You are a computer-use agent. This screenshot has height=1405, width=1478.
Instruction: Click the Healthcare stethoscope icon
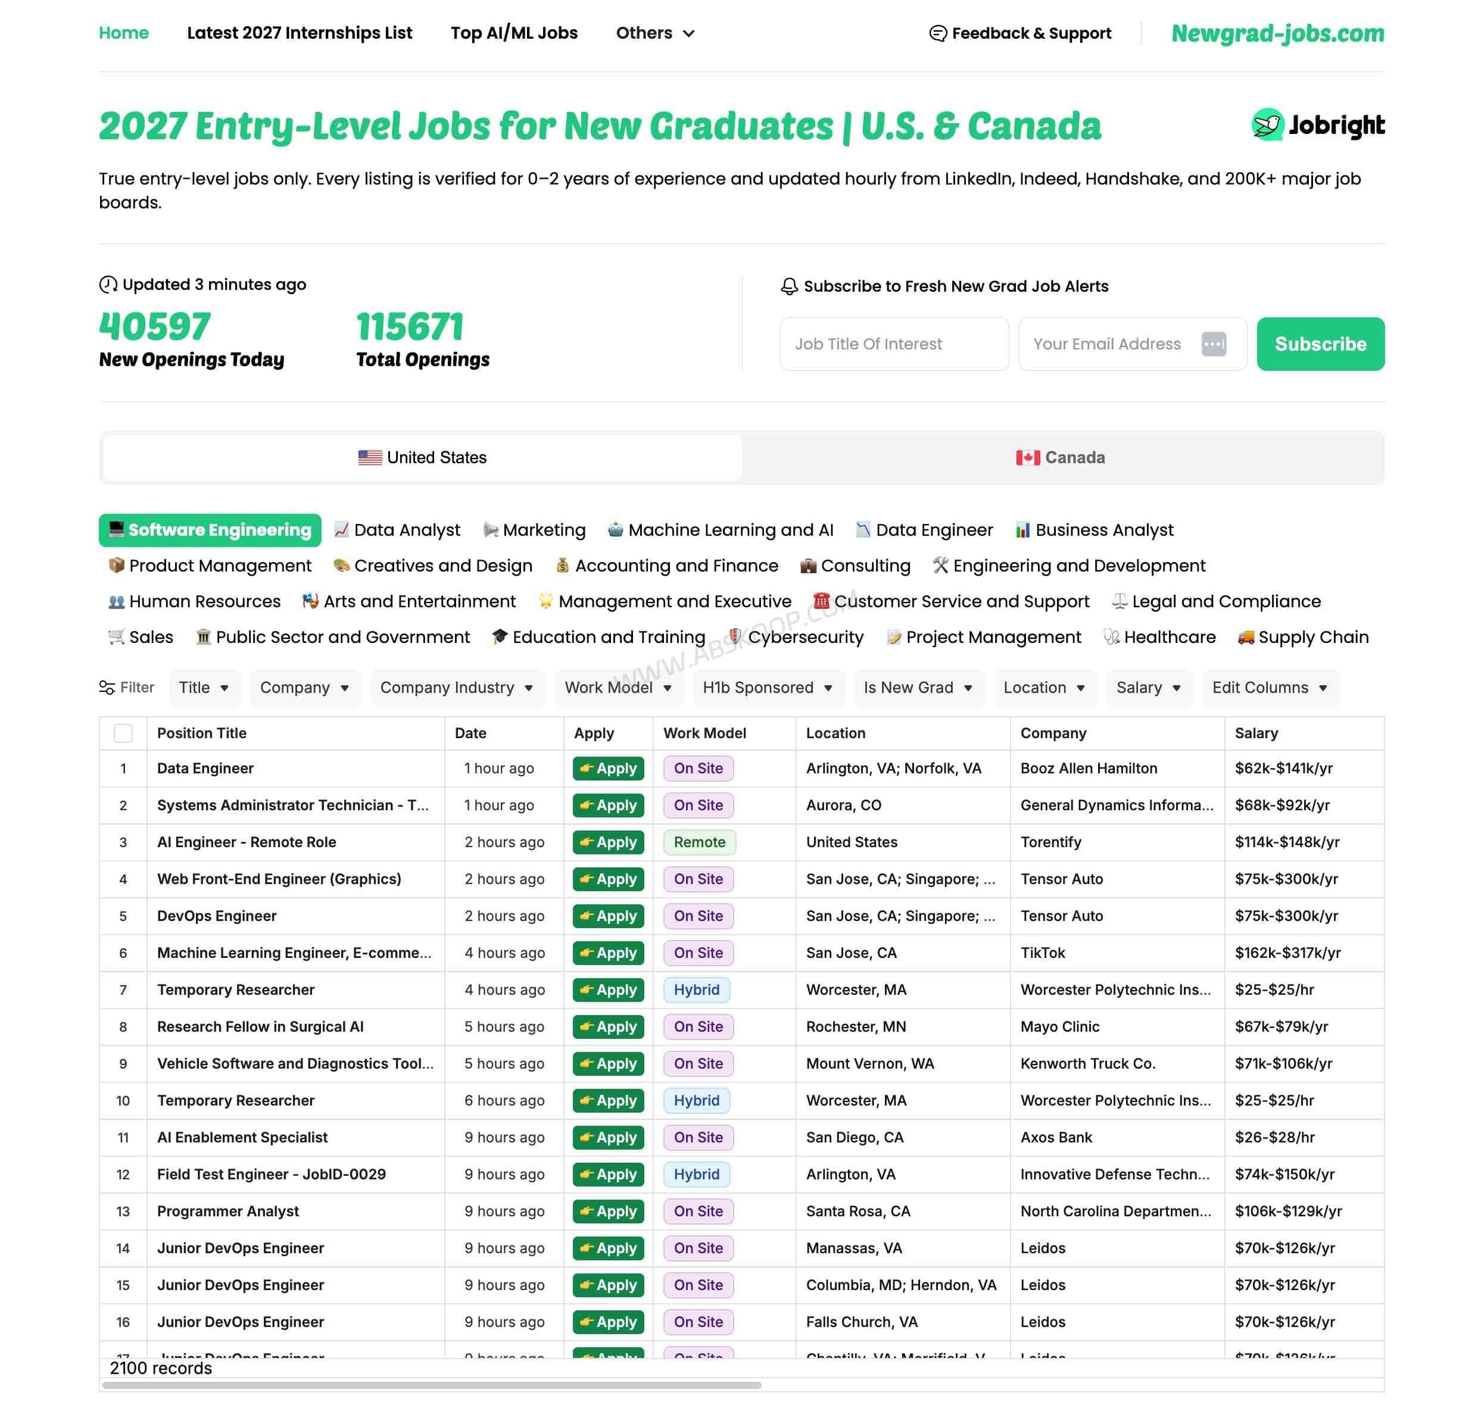(x=1111, y=636)
